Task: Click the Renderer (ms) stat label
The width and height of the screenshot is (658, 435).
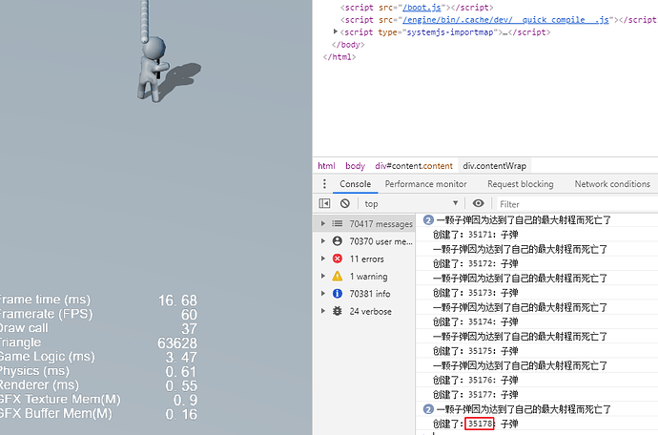Action: pyautogui.click(x=39, y=384)
